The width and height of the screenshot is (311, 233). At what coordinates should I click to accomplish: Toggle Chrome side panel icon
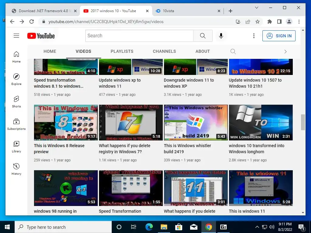tap(279, 22)
